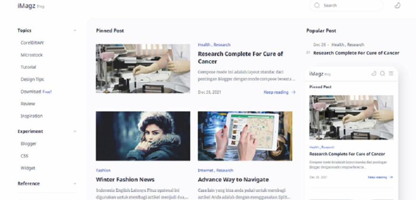Select the Microstock topic

click(31, 55)
